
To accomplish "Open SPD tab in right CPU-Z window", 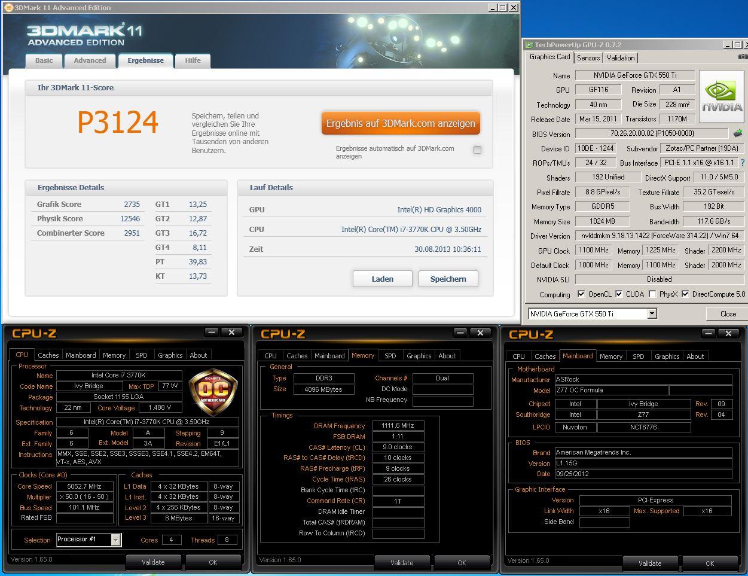I will point(639,356).
